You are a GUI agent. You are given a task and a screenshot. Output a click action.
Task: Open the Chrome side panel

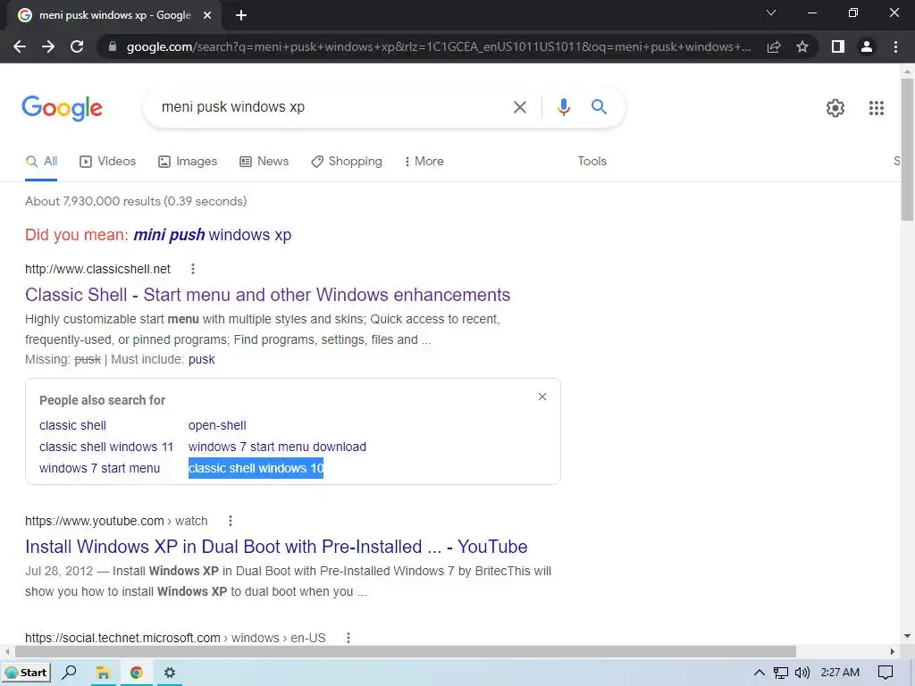point(838,46)
